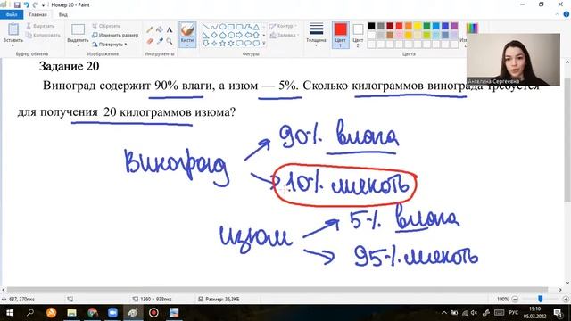This screenshot has width=571, height=321.
Task: Click the Копировать copy button
Action: click(x=43, y=36)
